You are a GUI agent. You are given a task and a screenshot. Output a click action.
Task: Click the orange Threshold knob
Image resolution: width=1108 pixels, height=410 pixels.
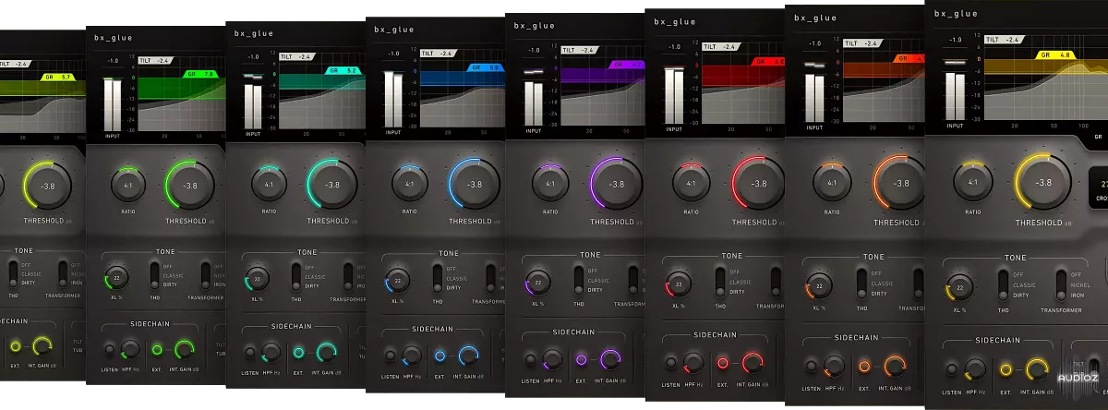coord(899,183)
